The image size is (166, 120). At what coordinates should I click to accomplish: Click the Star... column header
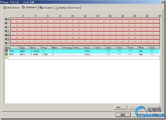tap(100, 48)
